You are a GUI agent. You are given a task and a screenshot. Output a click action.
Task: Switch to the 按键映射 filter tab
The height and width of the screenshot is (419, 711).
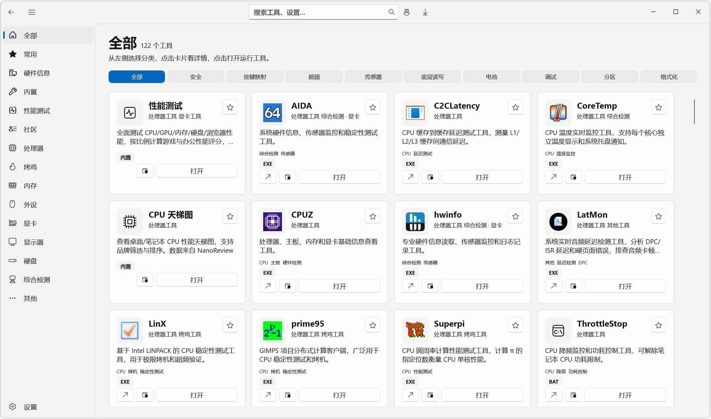point(255,77)
